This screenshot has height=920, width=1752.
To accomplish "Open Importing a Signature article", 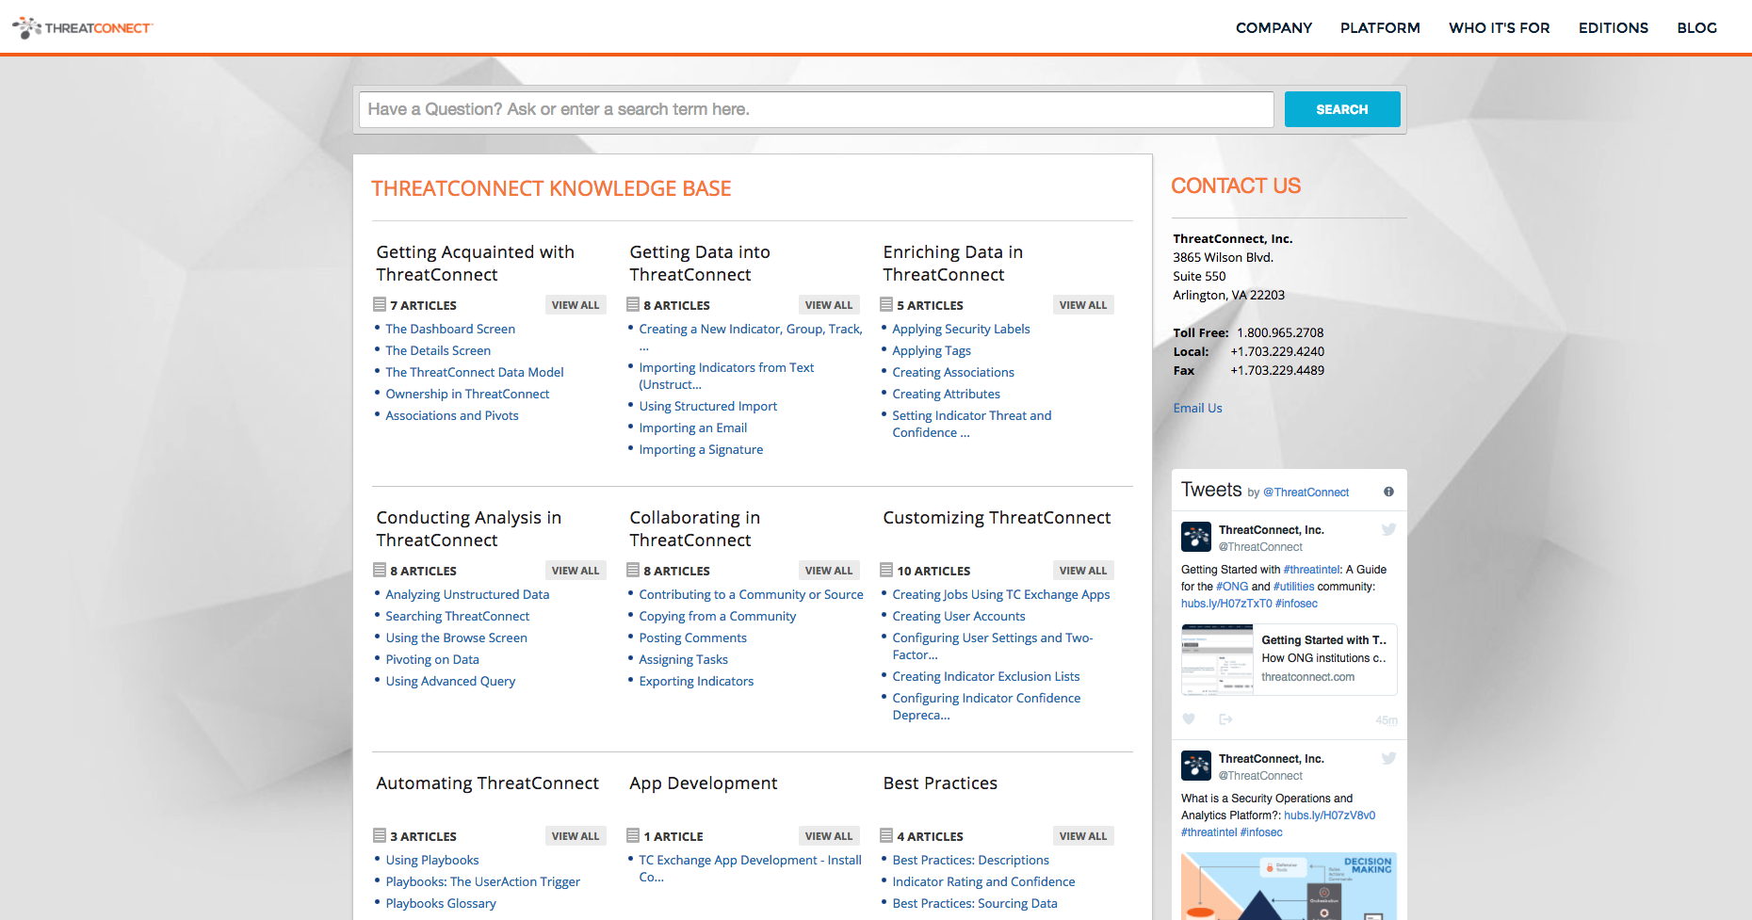I will pos(701,449).
